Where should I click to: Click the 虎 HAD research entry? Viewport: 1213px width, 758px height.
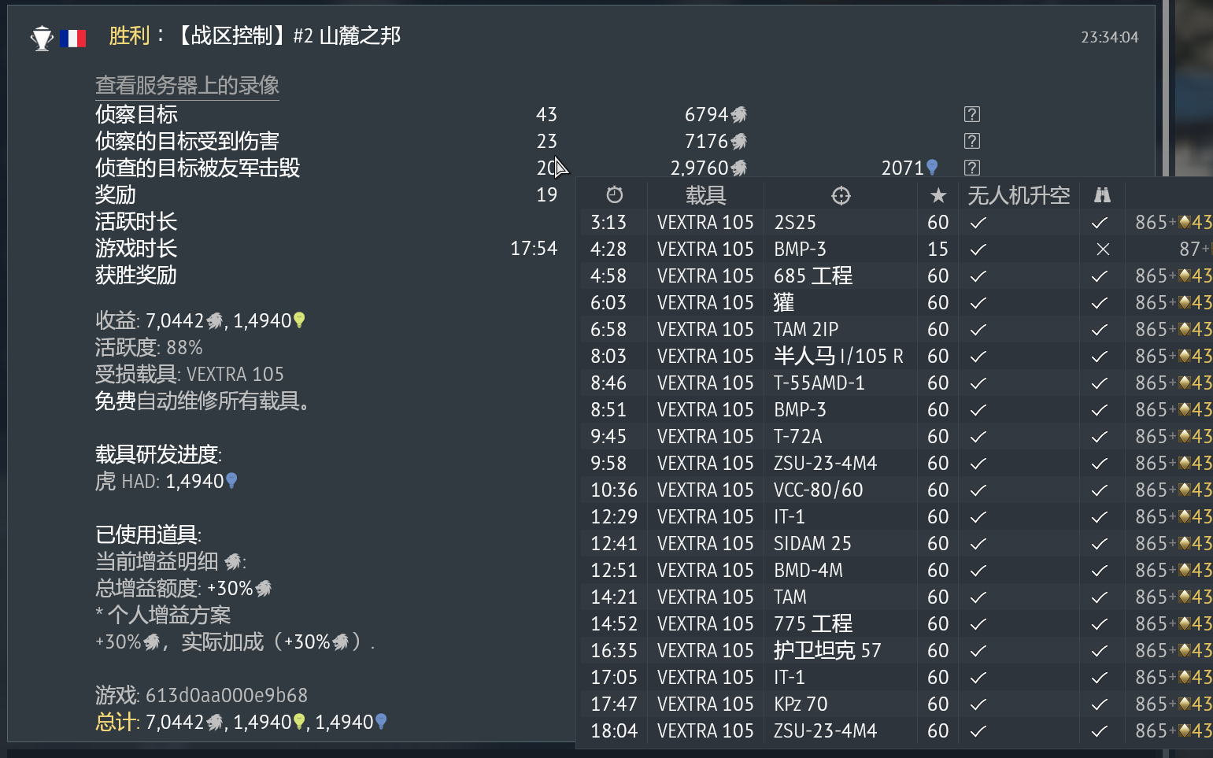point(166,481)
